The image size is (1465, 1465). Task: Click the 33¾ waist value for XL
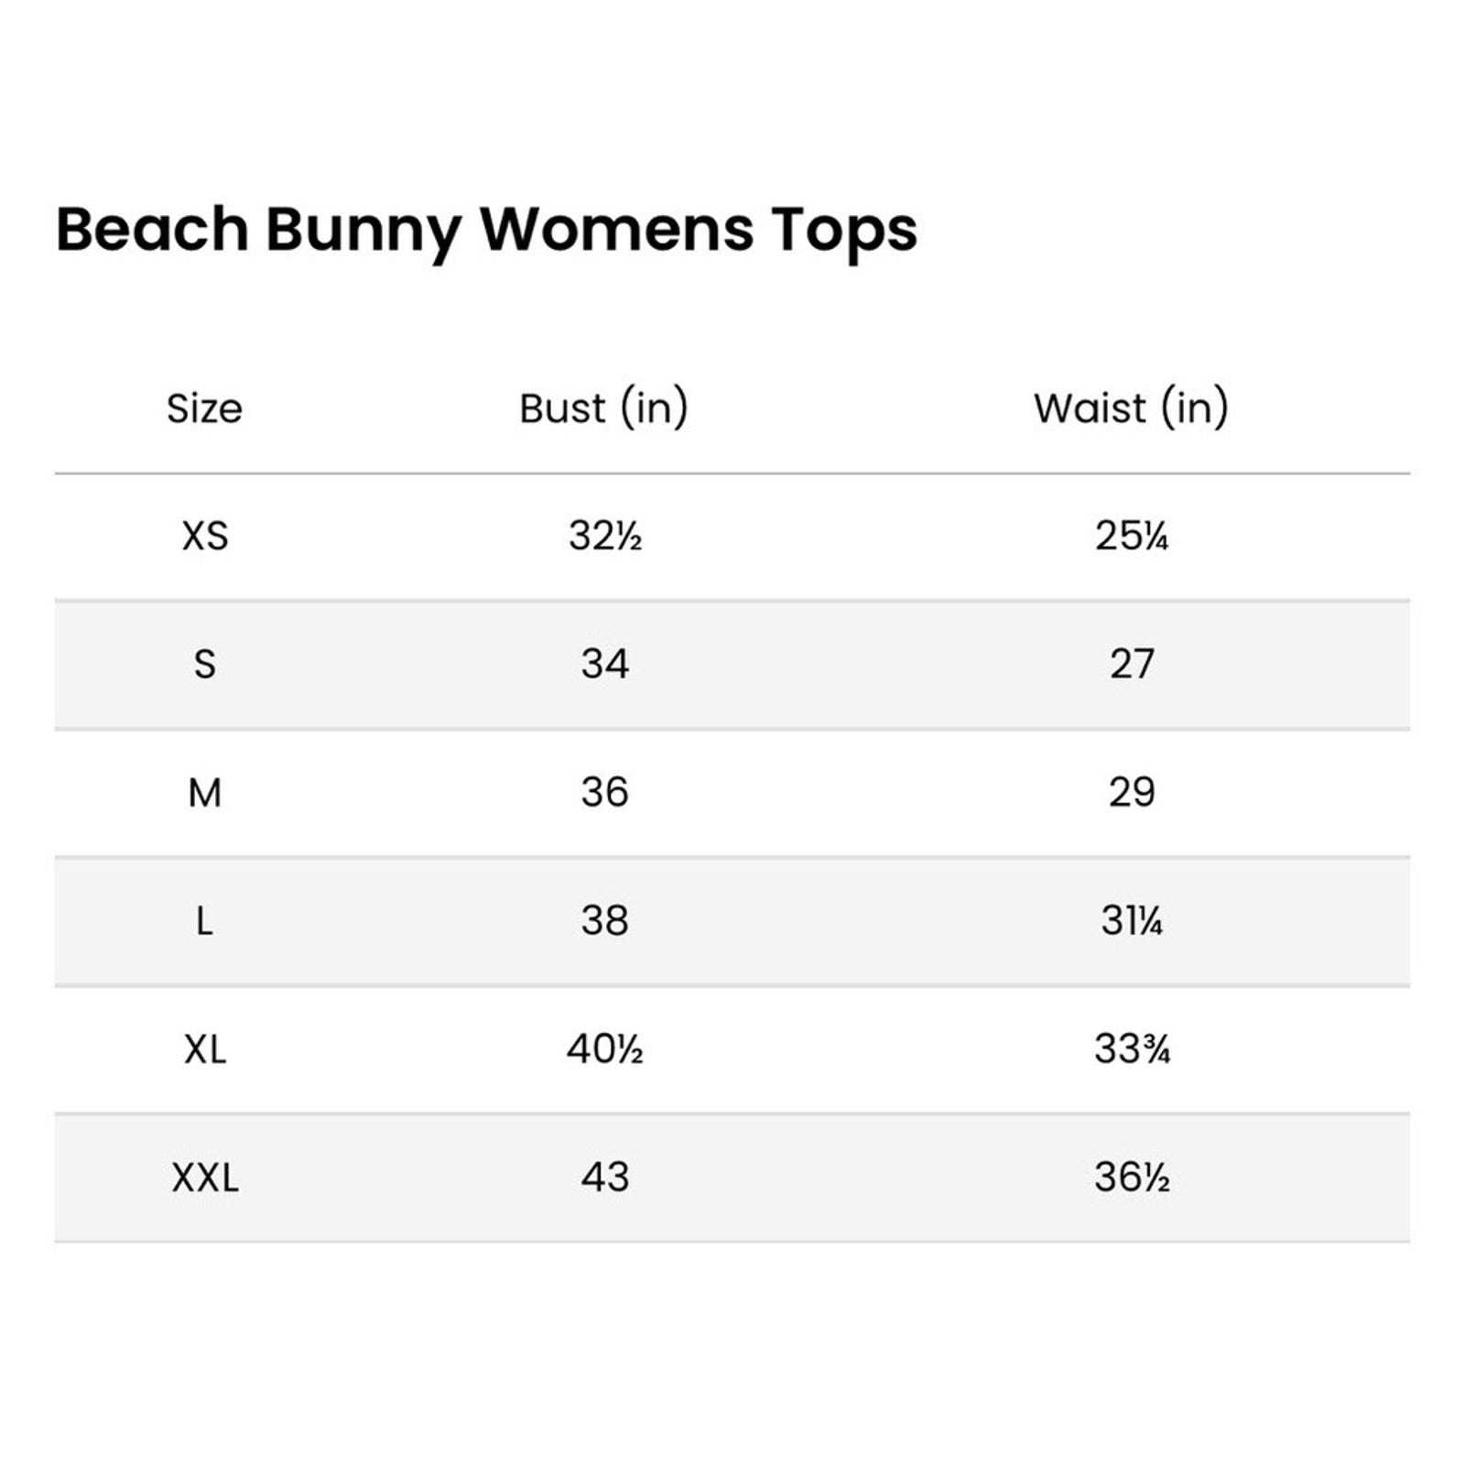tap(1132, 1049)
